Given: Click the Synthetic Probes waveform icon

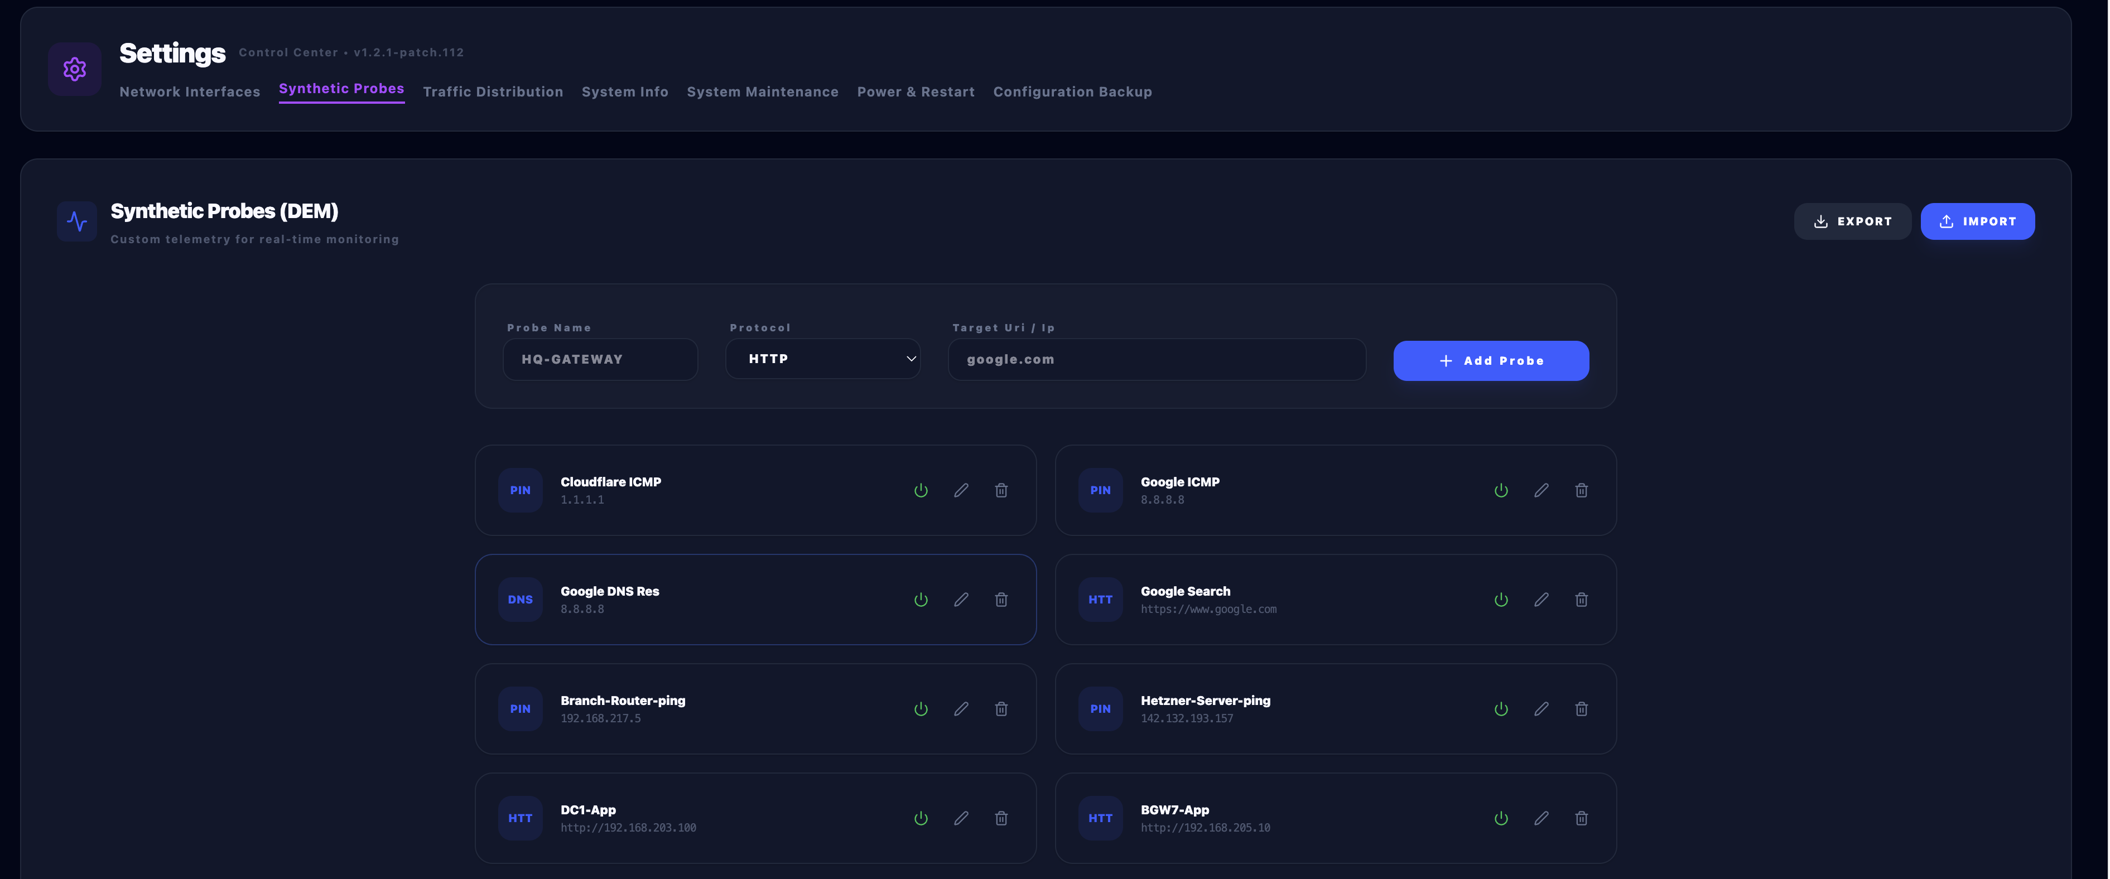Looking at the screenshot, I should 76,220.
